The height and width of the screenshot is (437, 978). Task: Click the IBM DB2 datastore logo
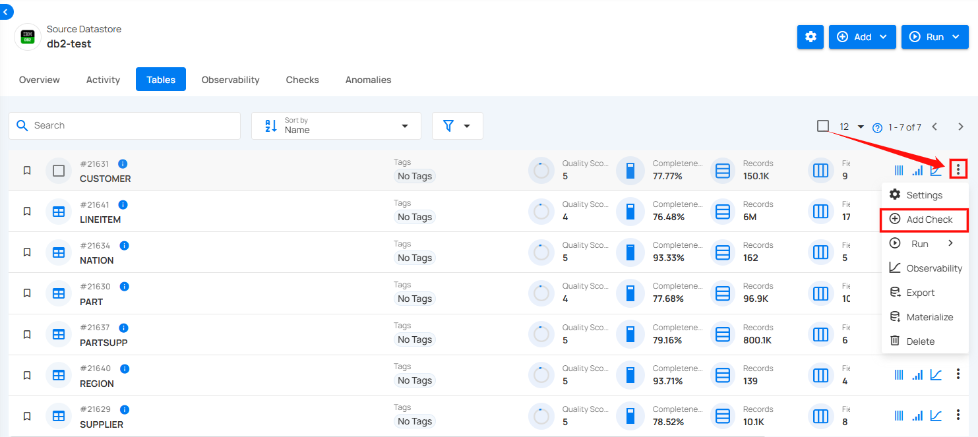[28, 37]
